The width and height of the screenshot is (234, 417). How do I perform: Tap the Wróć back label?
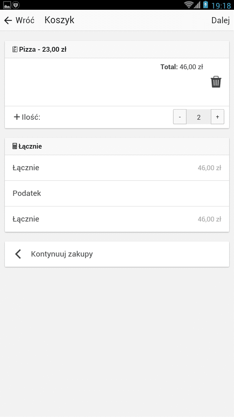[25, 20]
